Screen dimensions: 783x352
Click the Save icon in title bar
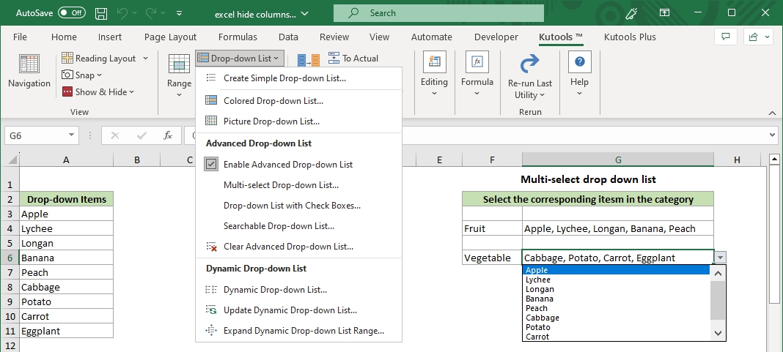click(103, 13)
